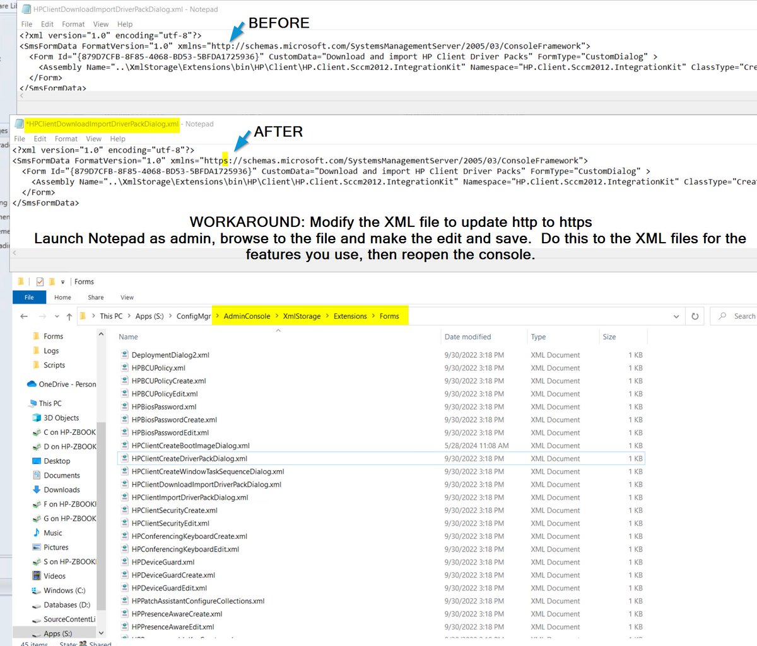
Task: Switch to the View ribbon tab in Explorer
Action: coord(127,297)
